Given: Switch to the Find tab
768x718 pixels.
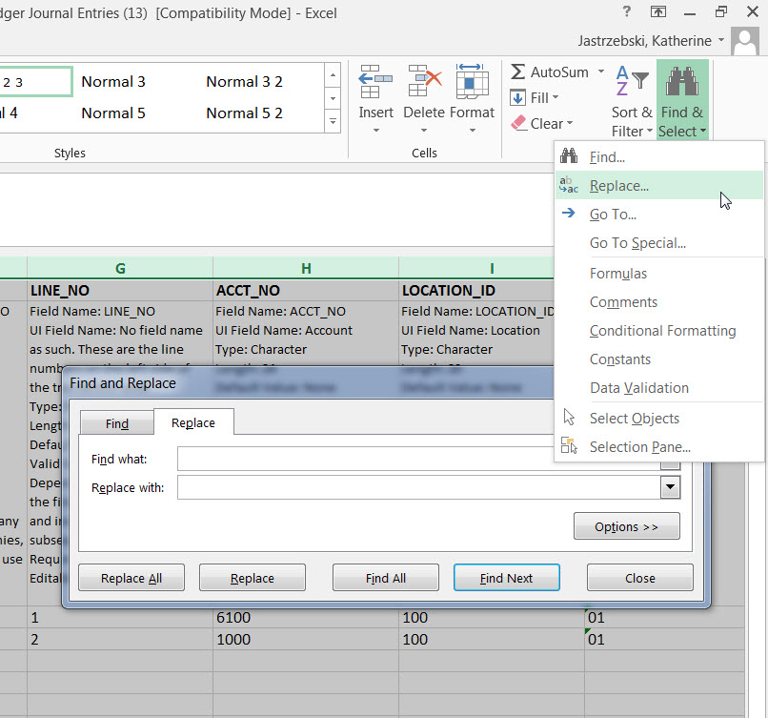Looking at the screenshot, I should pyautogui.click(x=116, y=423).
